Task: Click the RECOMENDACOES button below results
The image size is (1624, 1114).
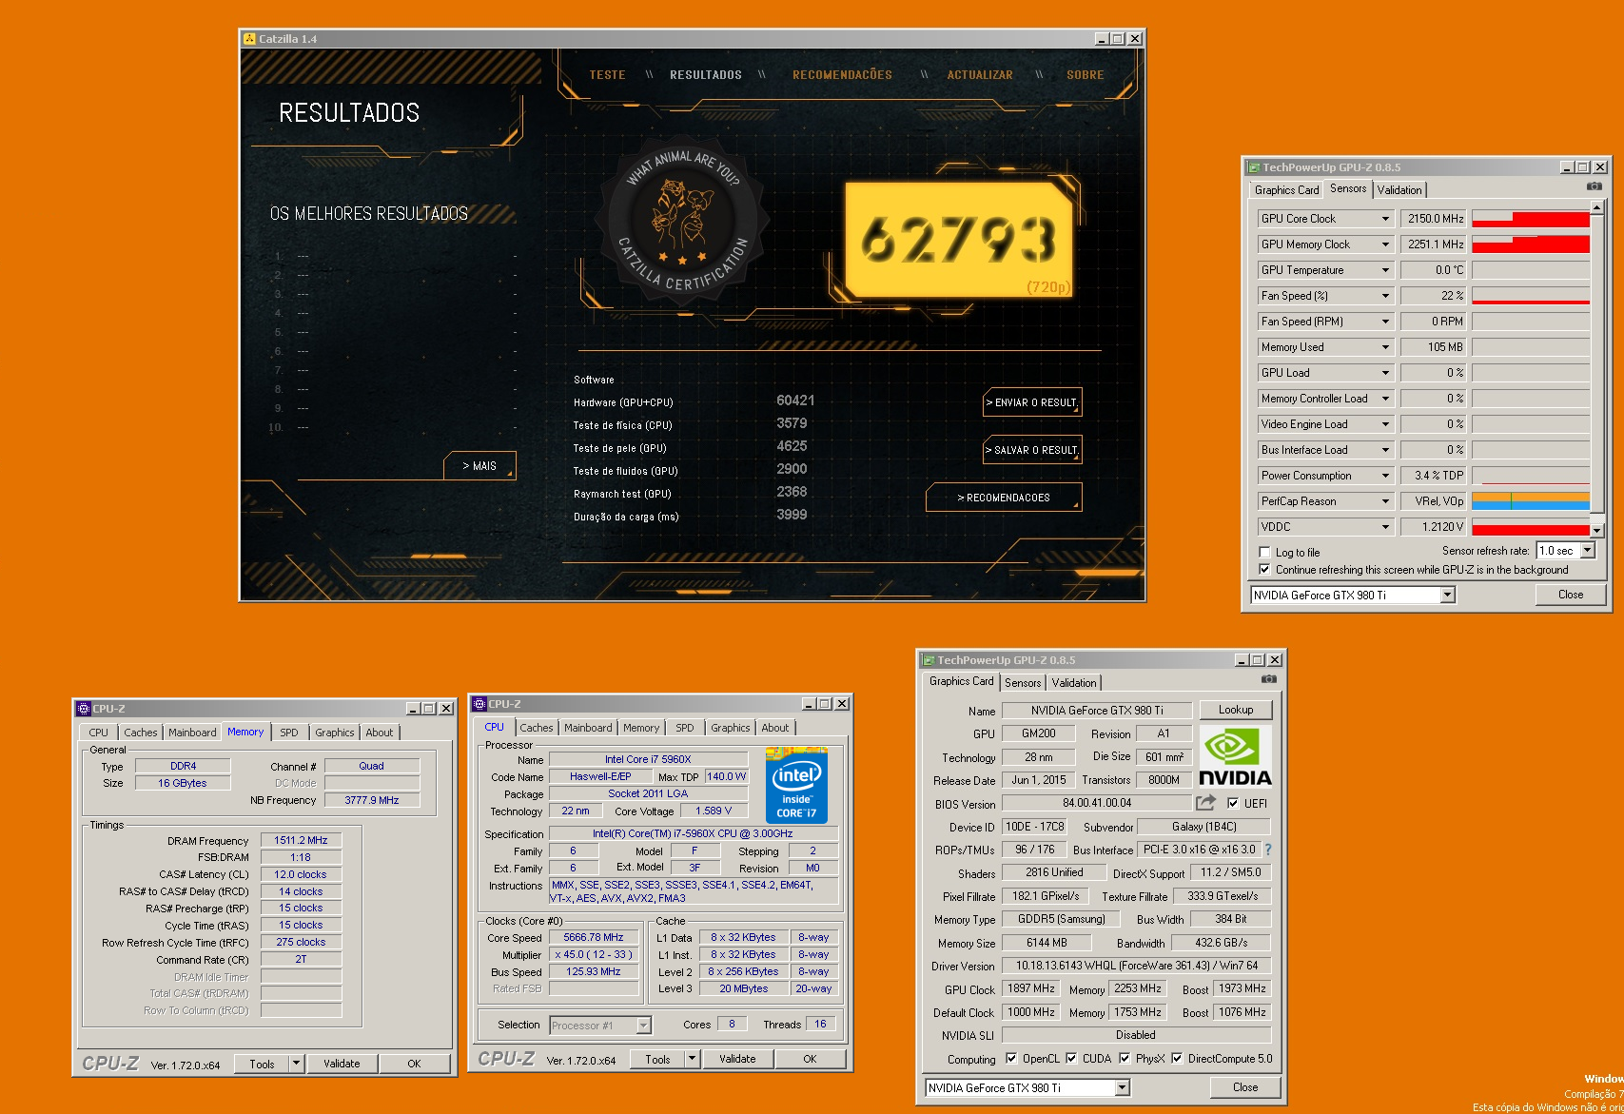Action: (1004, 498)
